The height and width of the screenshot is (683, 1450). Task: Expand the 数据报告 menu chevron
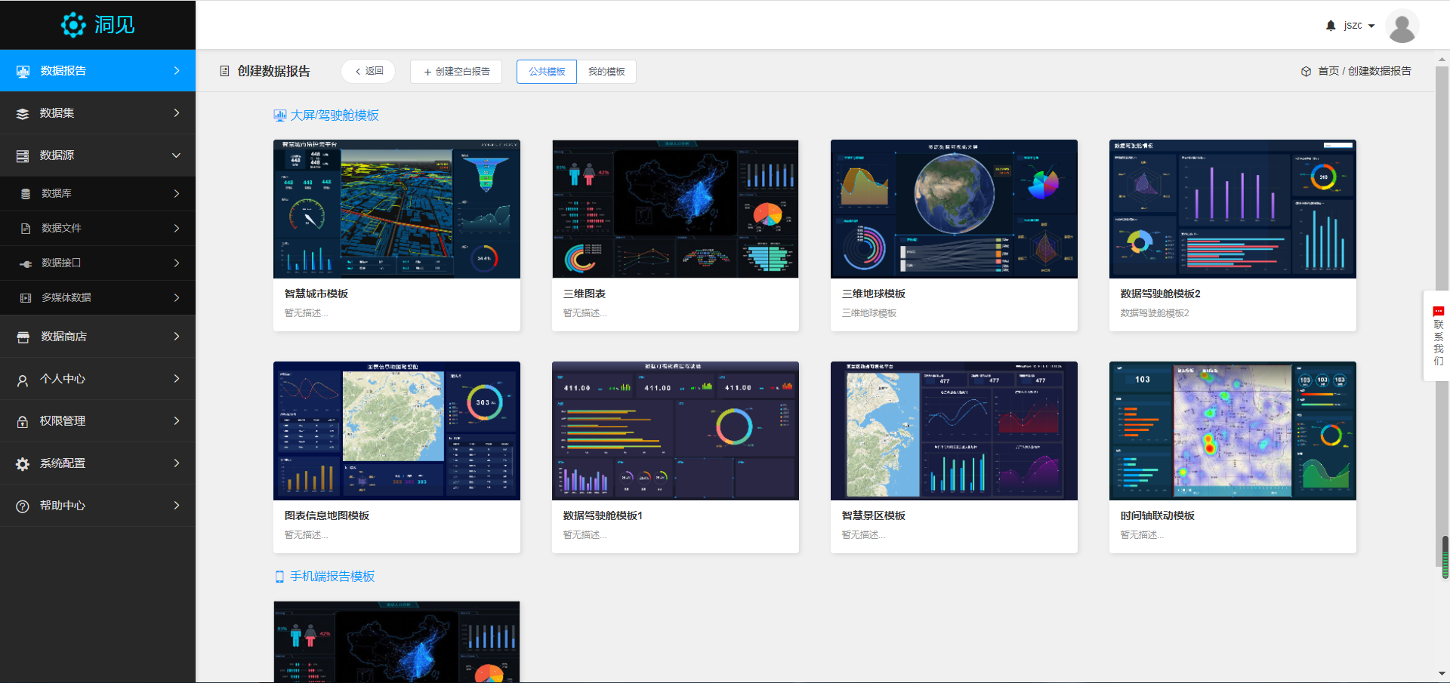tap(177, 71)
